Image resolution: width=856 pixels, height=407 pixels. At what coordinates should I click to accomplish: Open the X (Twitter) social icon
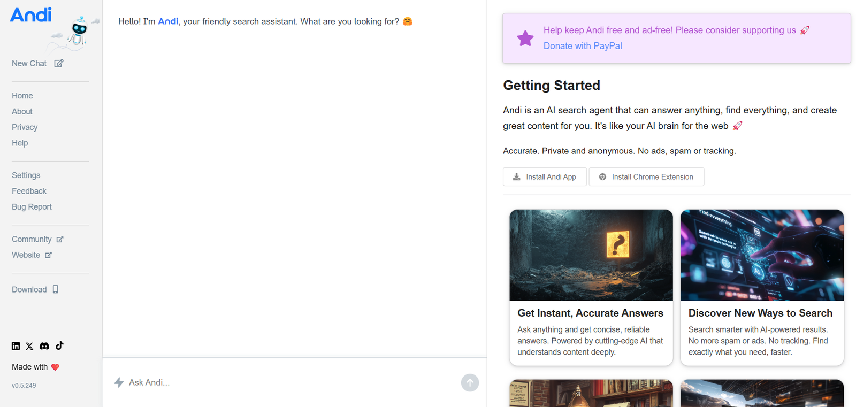(x=29, y=346)
